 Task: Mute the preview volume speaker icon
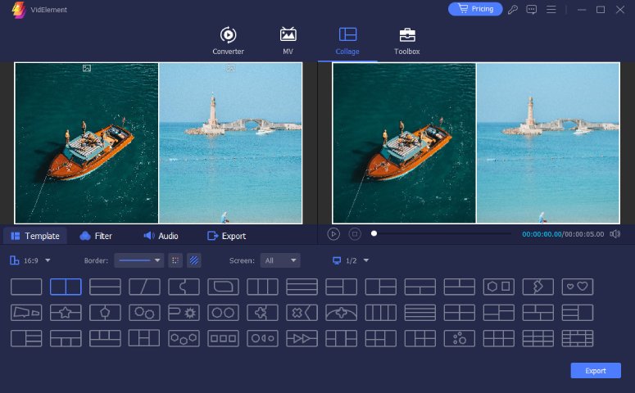[x=615, y=234]
